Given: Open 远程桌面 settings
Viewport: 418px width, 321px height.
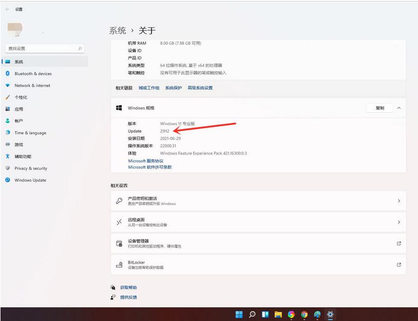Looking at the screenshot, I should tap(258, 222).
